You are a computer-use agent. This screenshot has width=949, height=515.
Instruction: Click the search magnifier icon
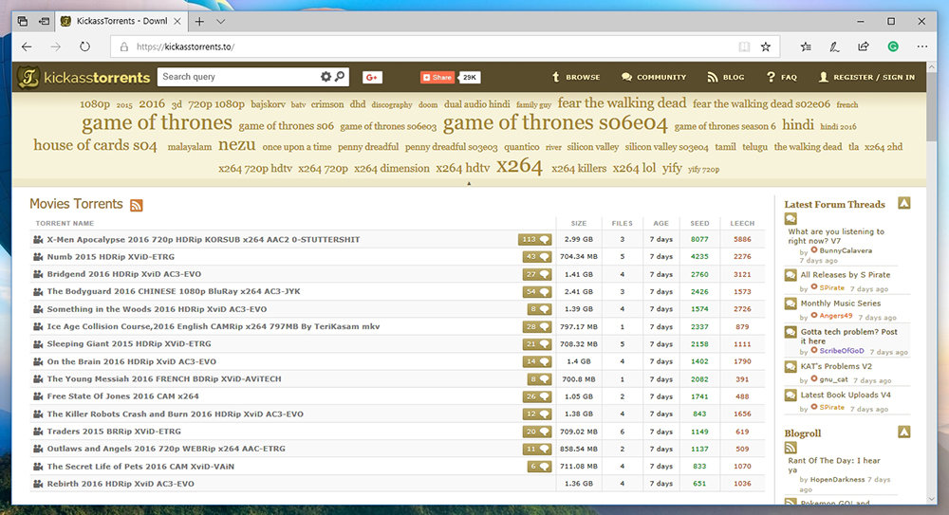(x=340, y=76)
